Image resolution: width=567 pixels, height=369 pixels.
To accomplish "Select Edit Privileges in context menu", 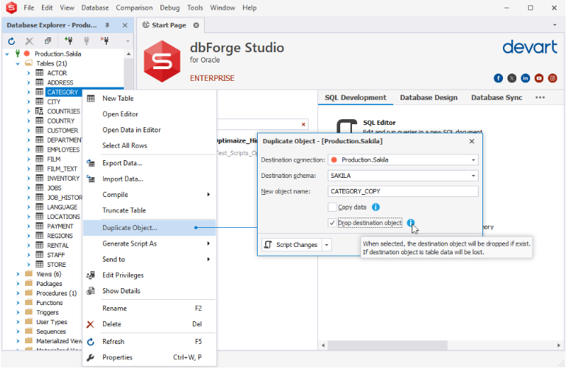I will (149, 275).
